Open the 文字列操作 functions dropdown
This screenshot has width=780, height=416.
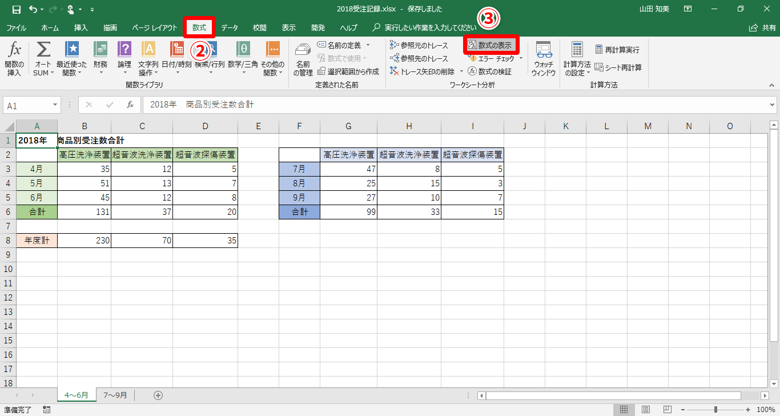[148, 59]
